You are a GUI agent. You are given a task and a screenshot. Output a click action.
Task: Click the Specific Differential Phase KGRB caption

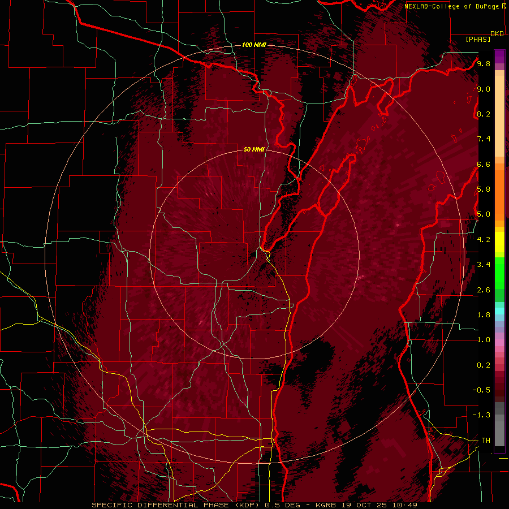click(254, 505)
